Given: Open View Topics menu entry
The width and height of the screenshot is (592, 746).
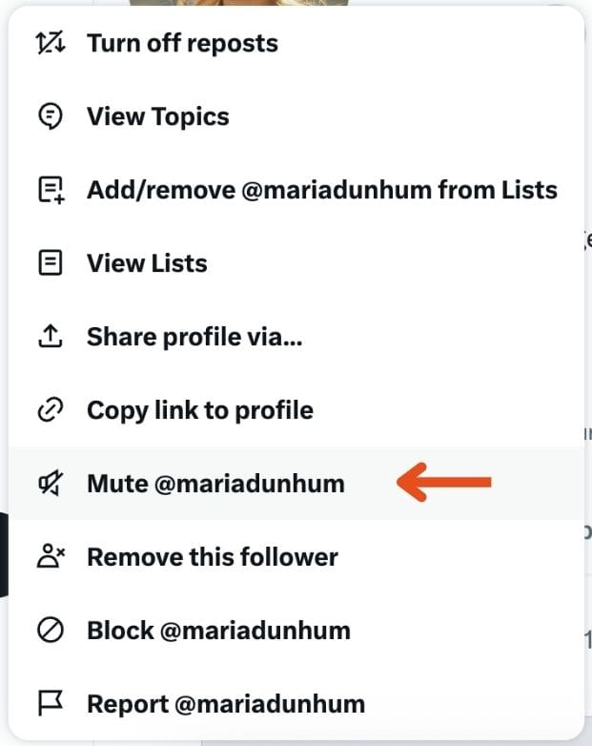Looking at the screenshot, I should coord(296,116).
